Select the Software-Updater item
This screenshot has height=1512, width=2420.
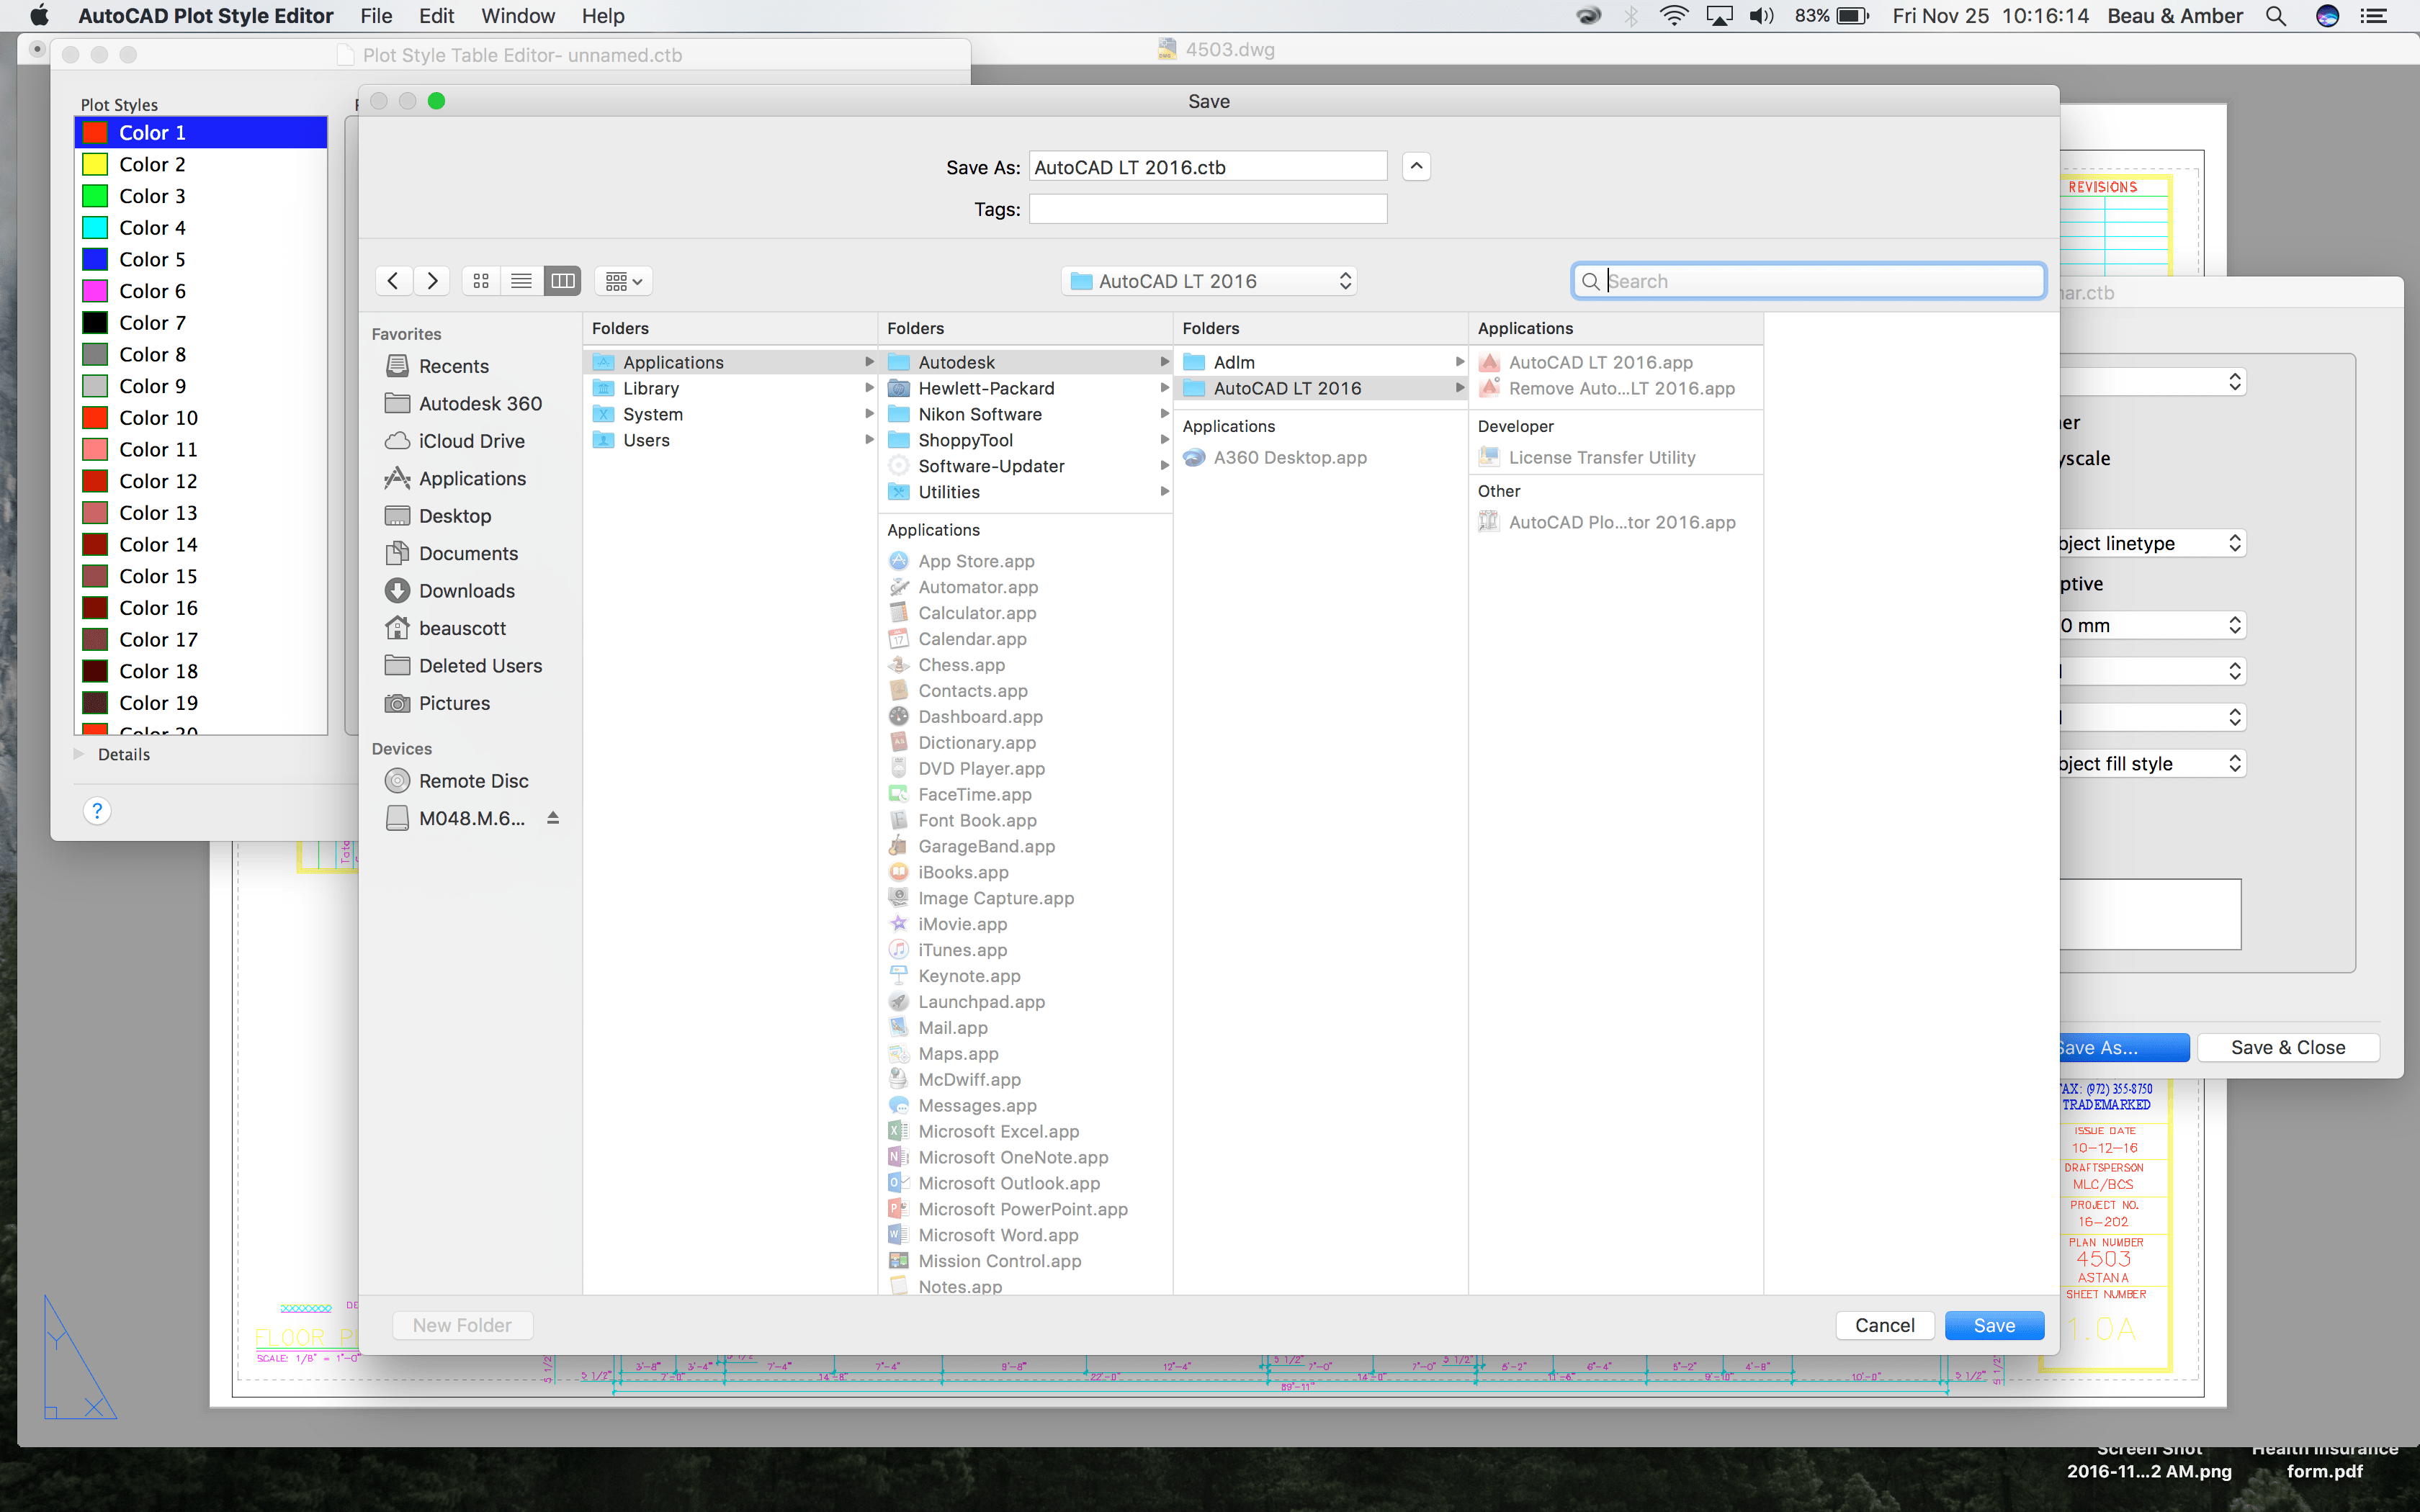tap(1025, 466)
